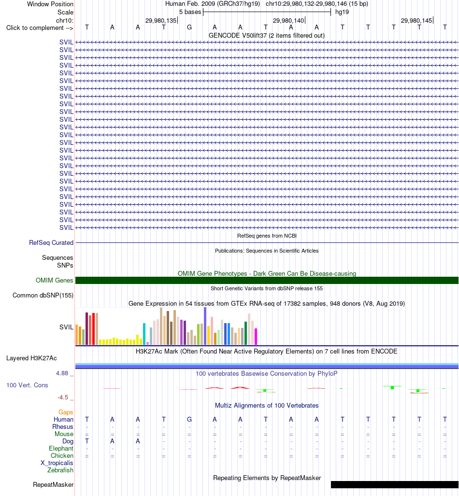Click the T base in the Dog row
The image size is (459, 496).
(87, 441)
